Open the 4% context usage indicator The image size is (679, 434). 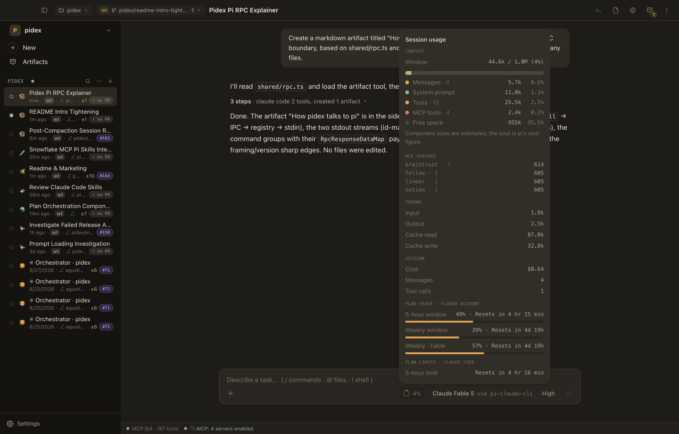coord(412,393)
